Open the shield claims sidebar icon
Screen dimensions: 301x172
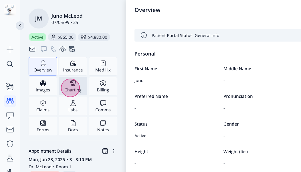coord(10,144)
